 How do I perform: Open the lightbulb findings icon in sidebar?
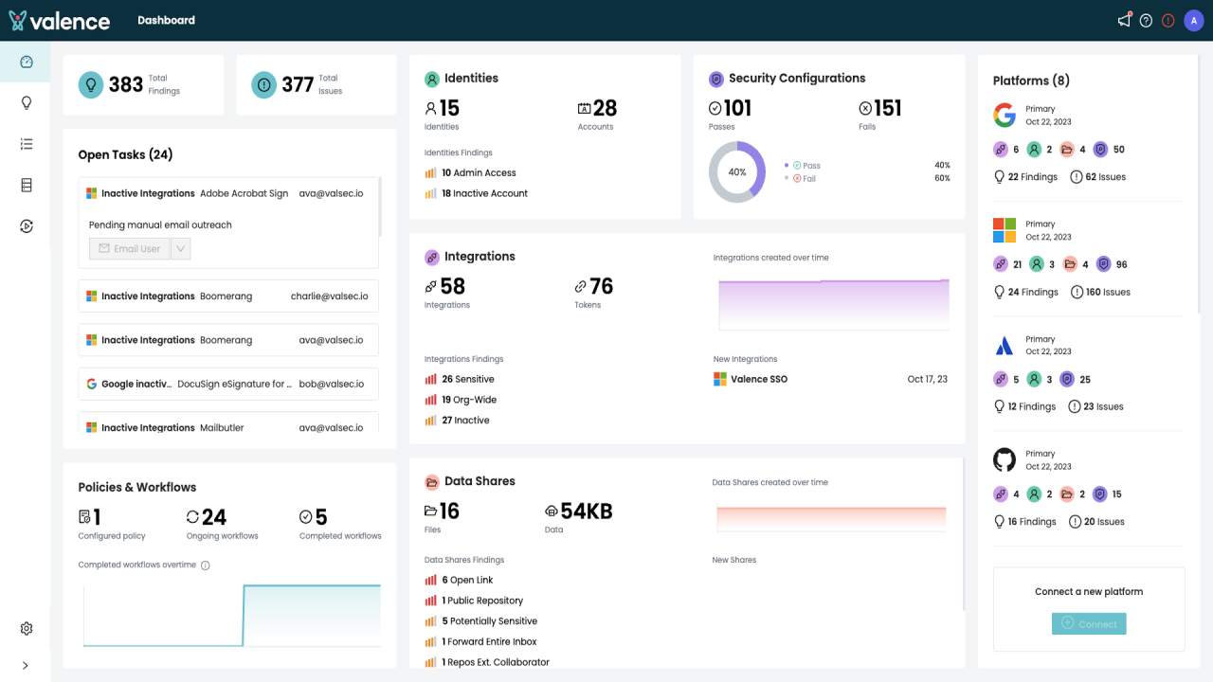(x=27, y=103)
